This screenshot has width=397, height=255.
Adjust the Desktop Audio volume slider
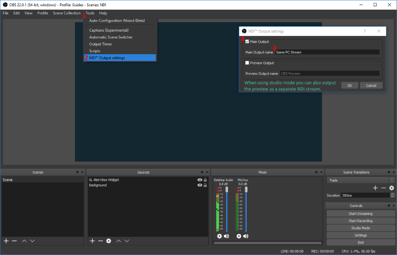227,210
